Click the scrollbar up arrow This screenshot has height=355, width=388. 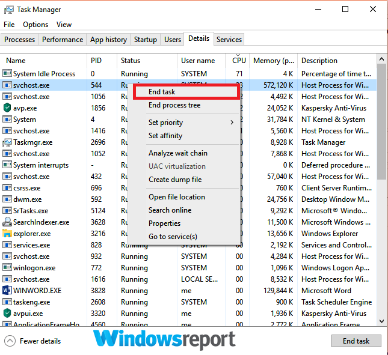click(x=381, y=59)
